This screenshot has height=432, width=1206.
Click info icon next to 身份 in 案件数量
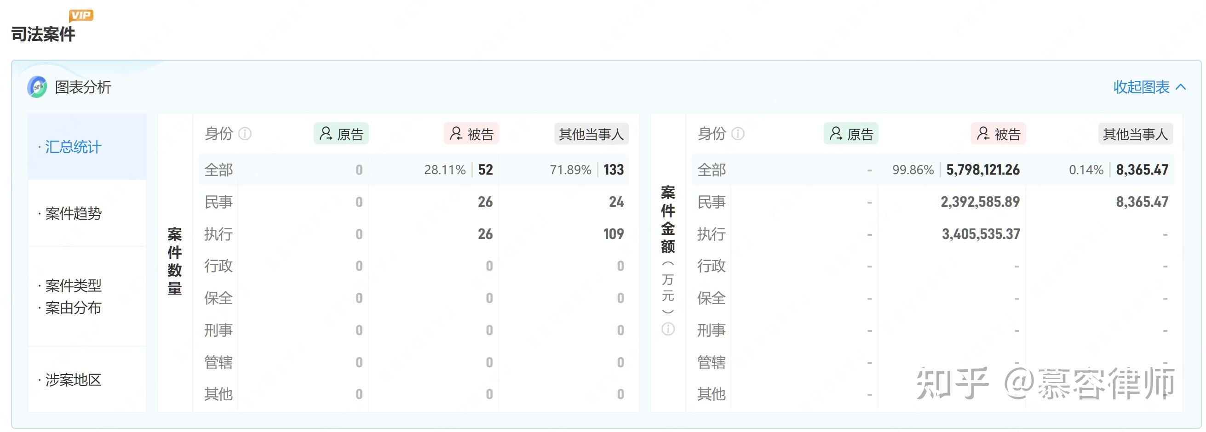click(245, 134)
